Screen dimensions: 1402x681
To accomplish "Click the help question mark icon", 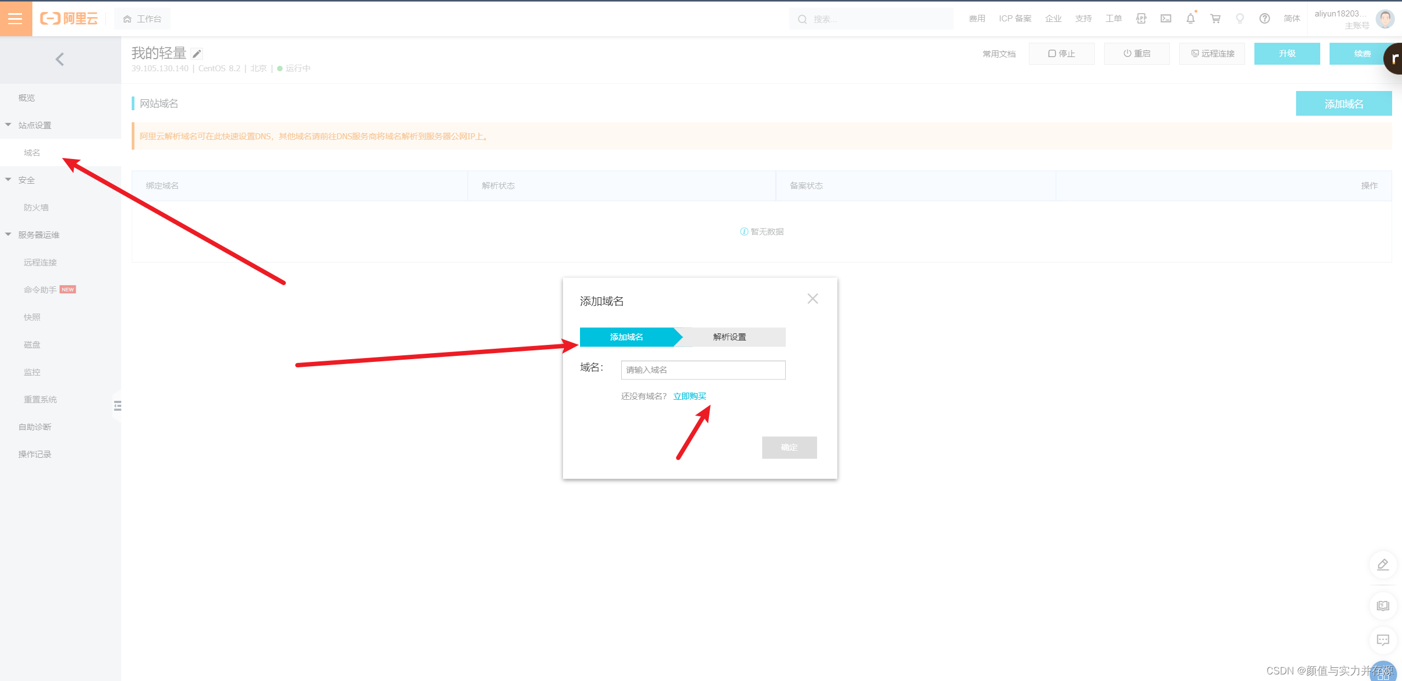I will (x=1264, y=19).
